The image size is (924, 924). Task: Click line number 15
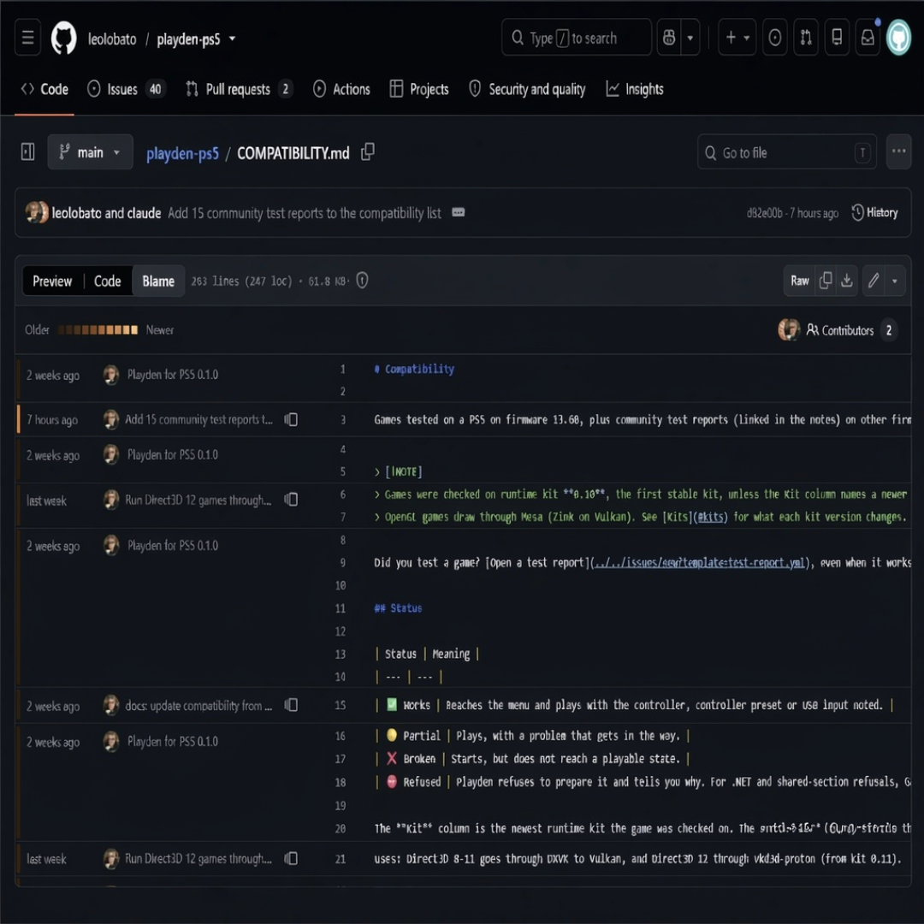click(x=340, y=705)
